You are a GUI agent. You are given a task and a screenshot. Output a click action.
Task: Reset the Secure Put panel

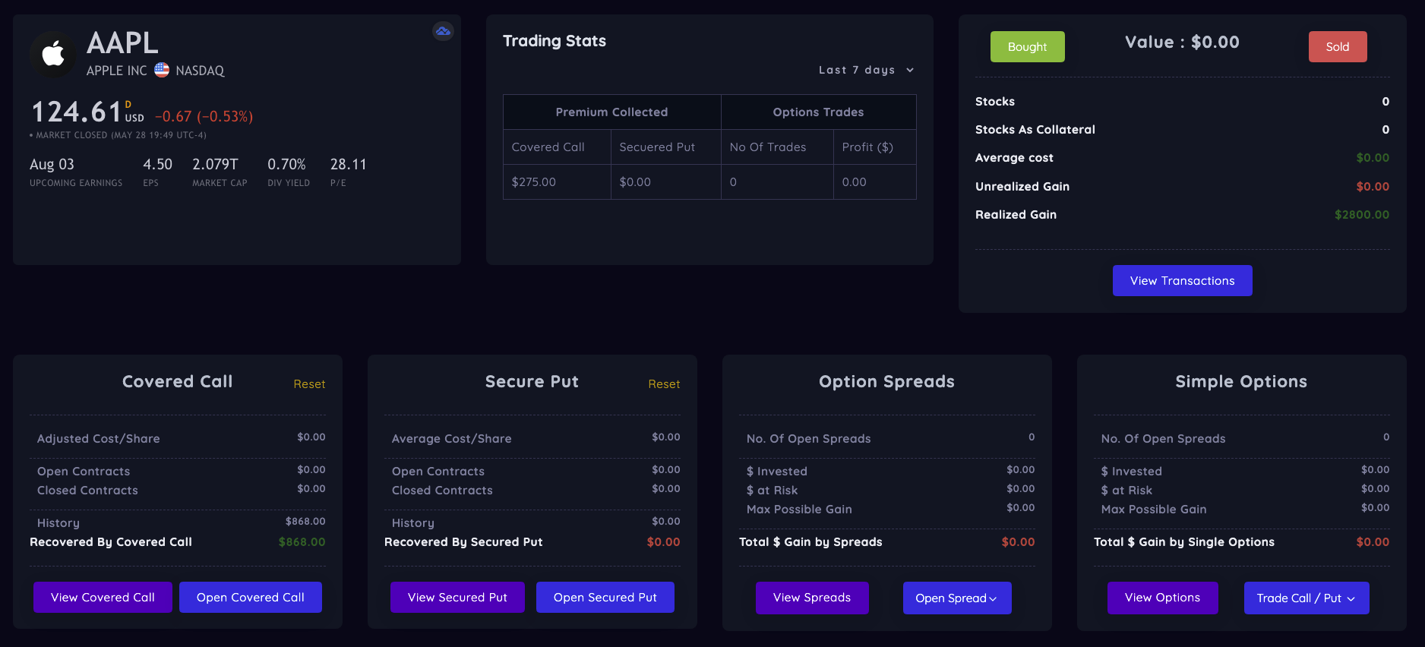click(x=664, y=384)
